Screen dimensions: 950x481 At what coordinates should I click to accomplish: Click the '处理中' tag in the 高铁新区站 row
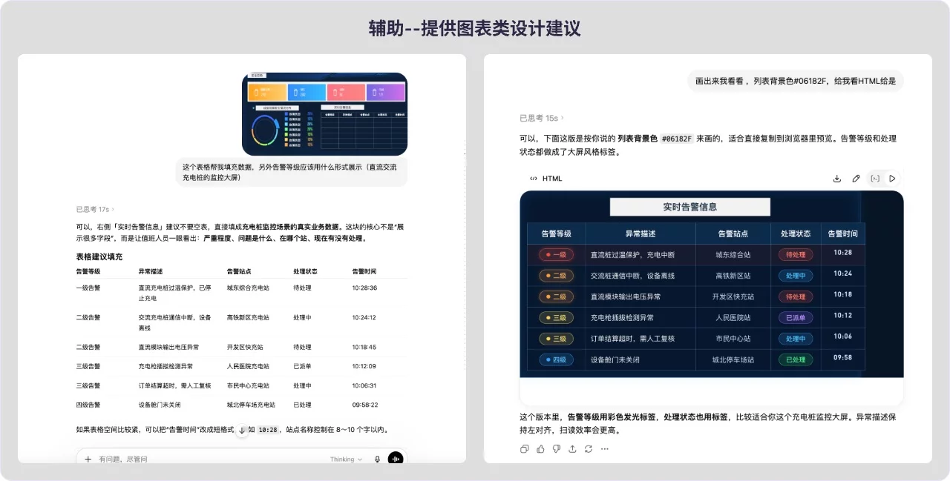[x=796, y=276]
